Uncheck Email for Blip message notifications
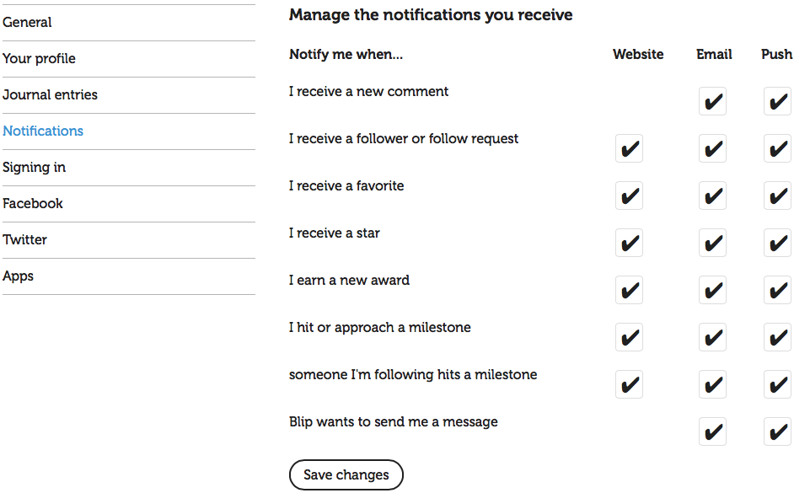The height and width of the screenshot is (493, 794). click(x=712, y=432)
